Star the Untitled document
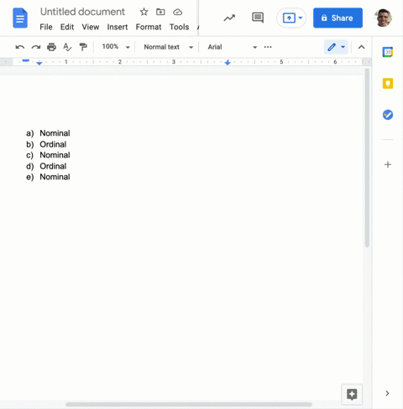Image resolution: width=403 pixels, height=409 pixels. (144, 12)
